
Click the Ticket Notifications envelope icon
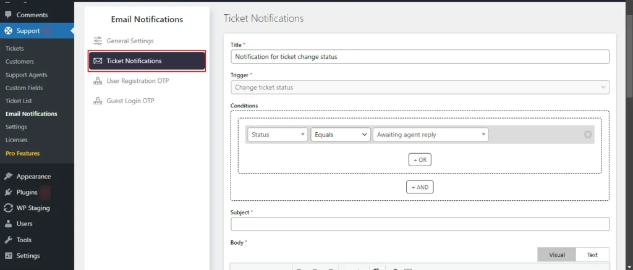tap(98, 61)
